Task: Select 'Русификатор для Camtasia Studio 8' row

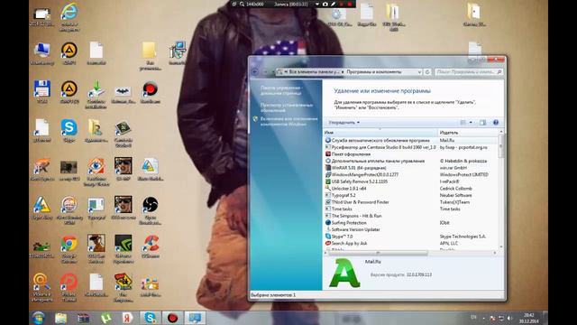Action: [x=411, y=147]
